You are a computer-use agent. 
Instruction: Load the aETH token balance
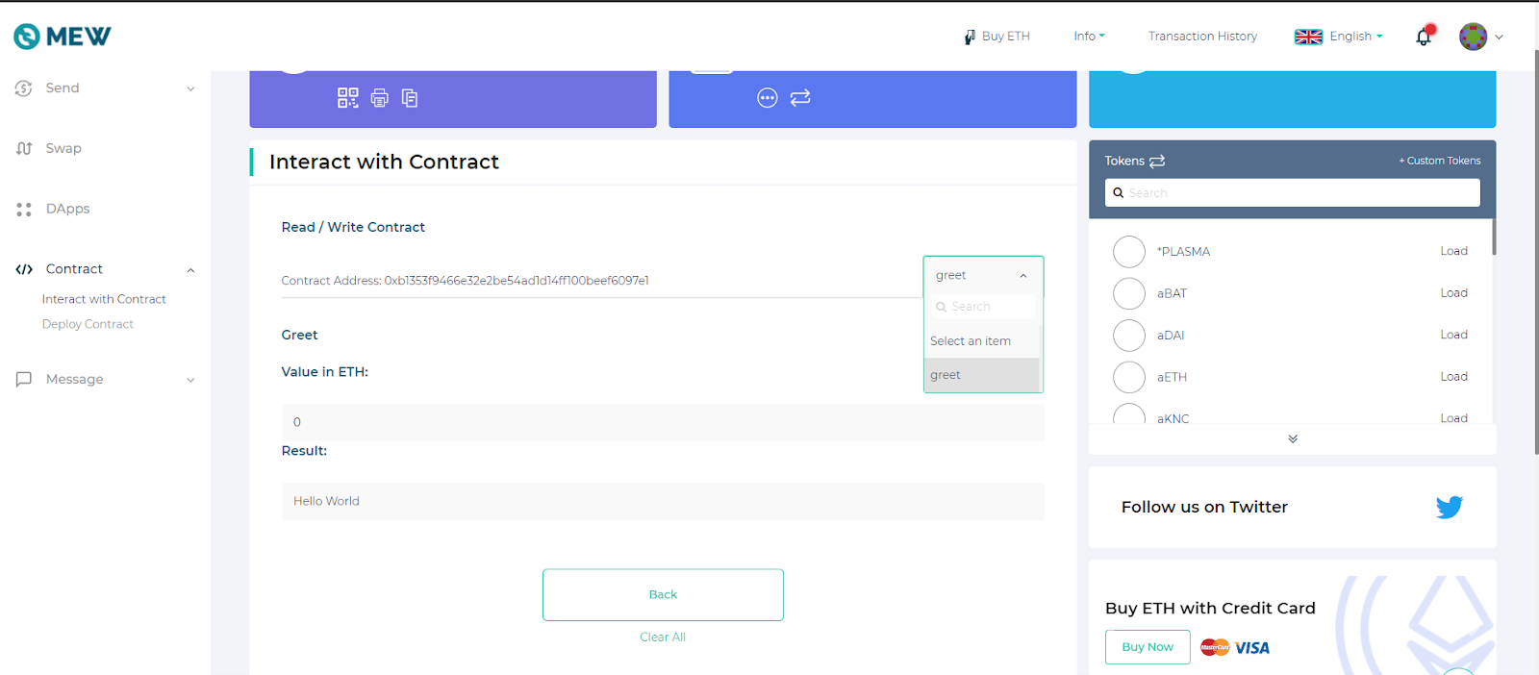click(1453, 377)
